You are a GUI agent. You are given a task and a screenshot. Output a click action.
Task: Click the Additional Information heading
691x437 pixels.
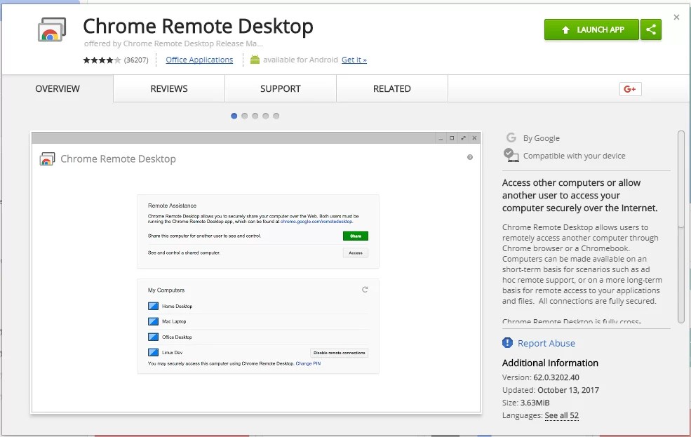[550, 363]
